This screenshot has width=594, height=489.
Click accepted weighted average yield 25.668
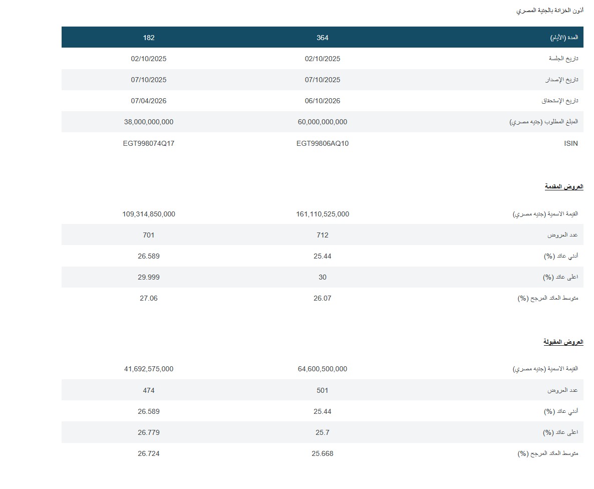click(x=323, y=453)
